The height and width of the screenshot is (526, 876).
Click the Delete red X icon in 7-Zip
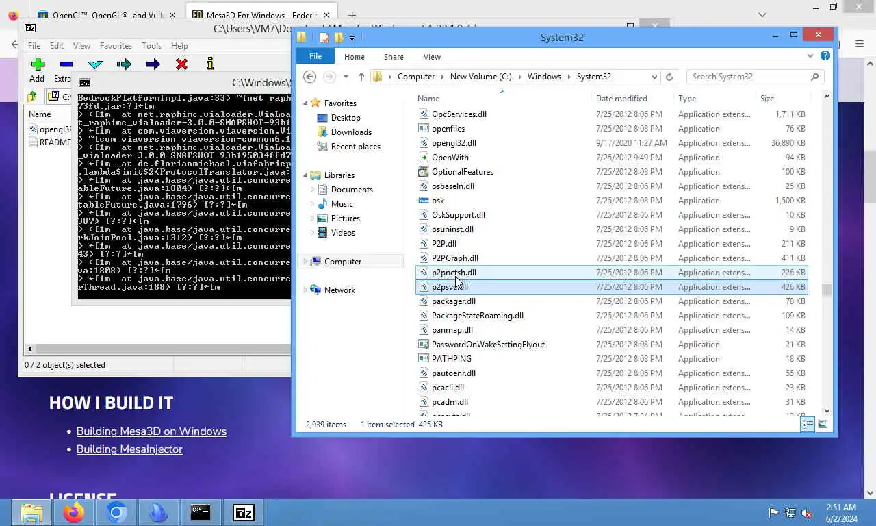(181, 64)
